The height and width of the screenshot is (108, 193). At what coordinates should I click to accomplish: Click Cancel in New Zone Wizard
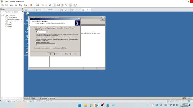(67, 54)
